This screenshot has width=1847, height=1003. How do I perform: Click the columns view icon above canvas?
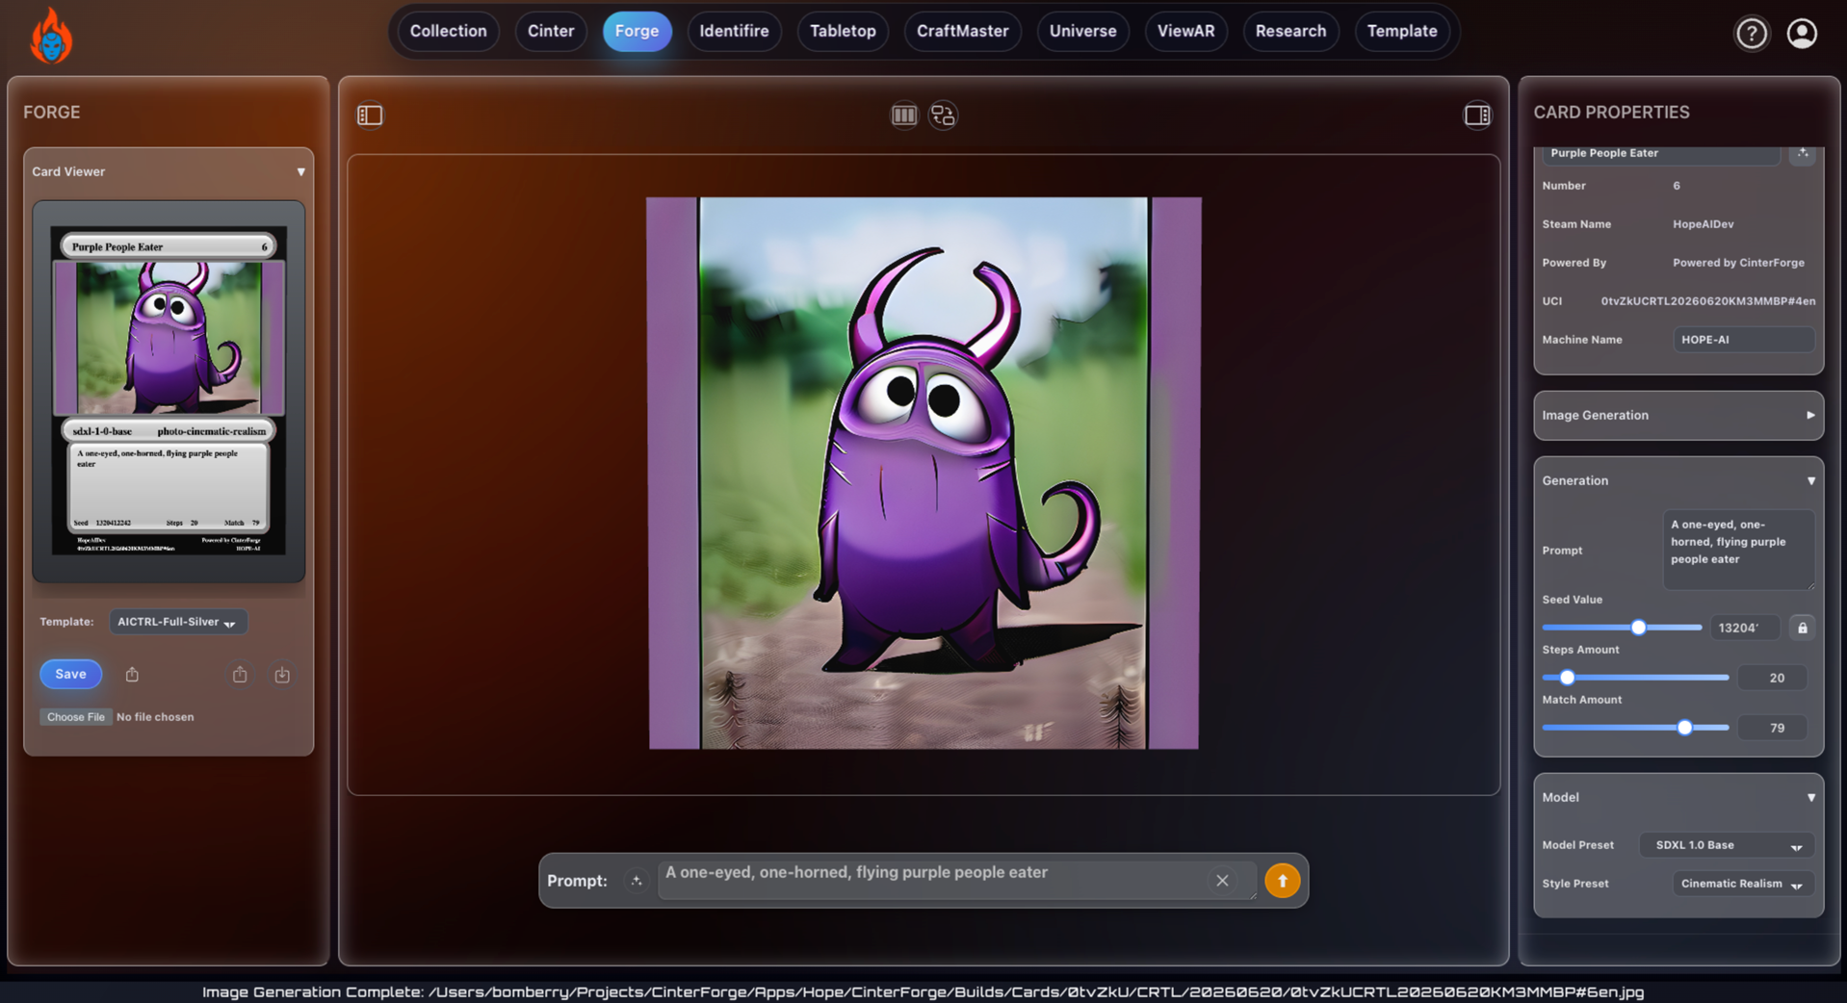[x=903, y=116]
